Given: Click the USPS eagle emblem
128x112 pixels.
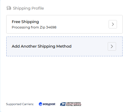Looking at the screenshot, I should [x=63, y=104].
